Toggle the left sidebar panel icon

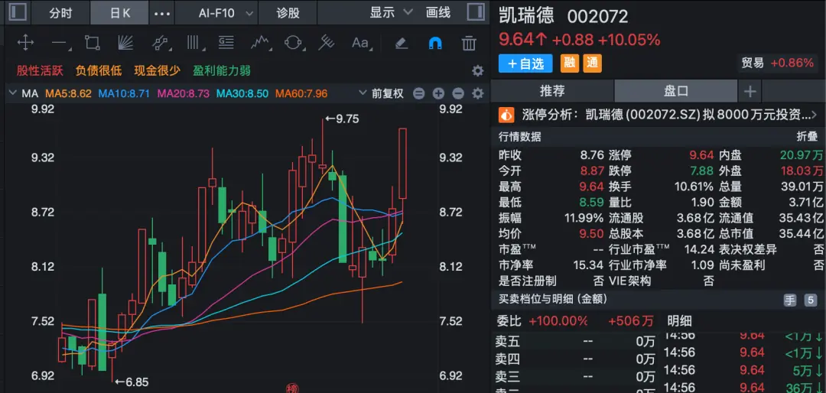18,13
